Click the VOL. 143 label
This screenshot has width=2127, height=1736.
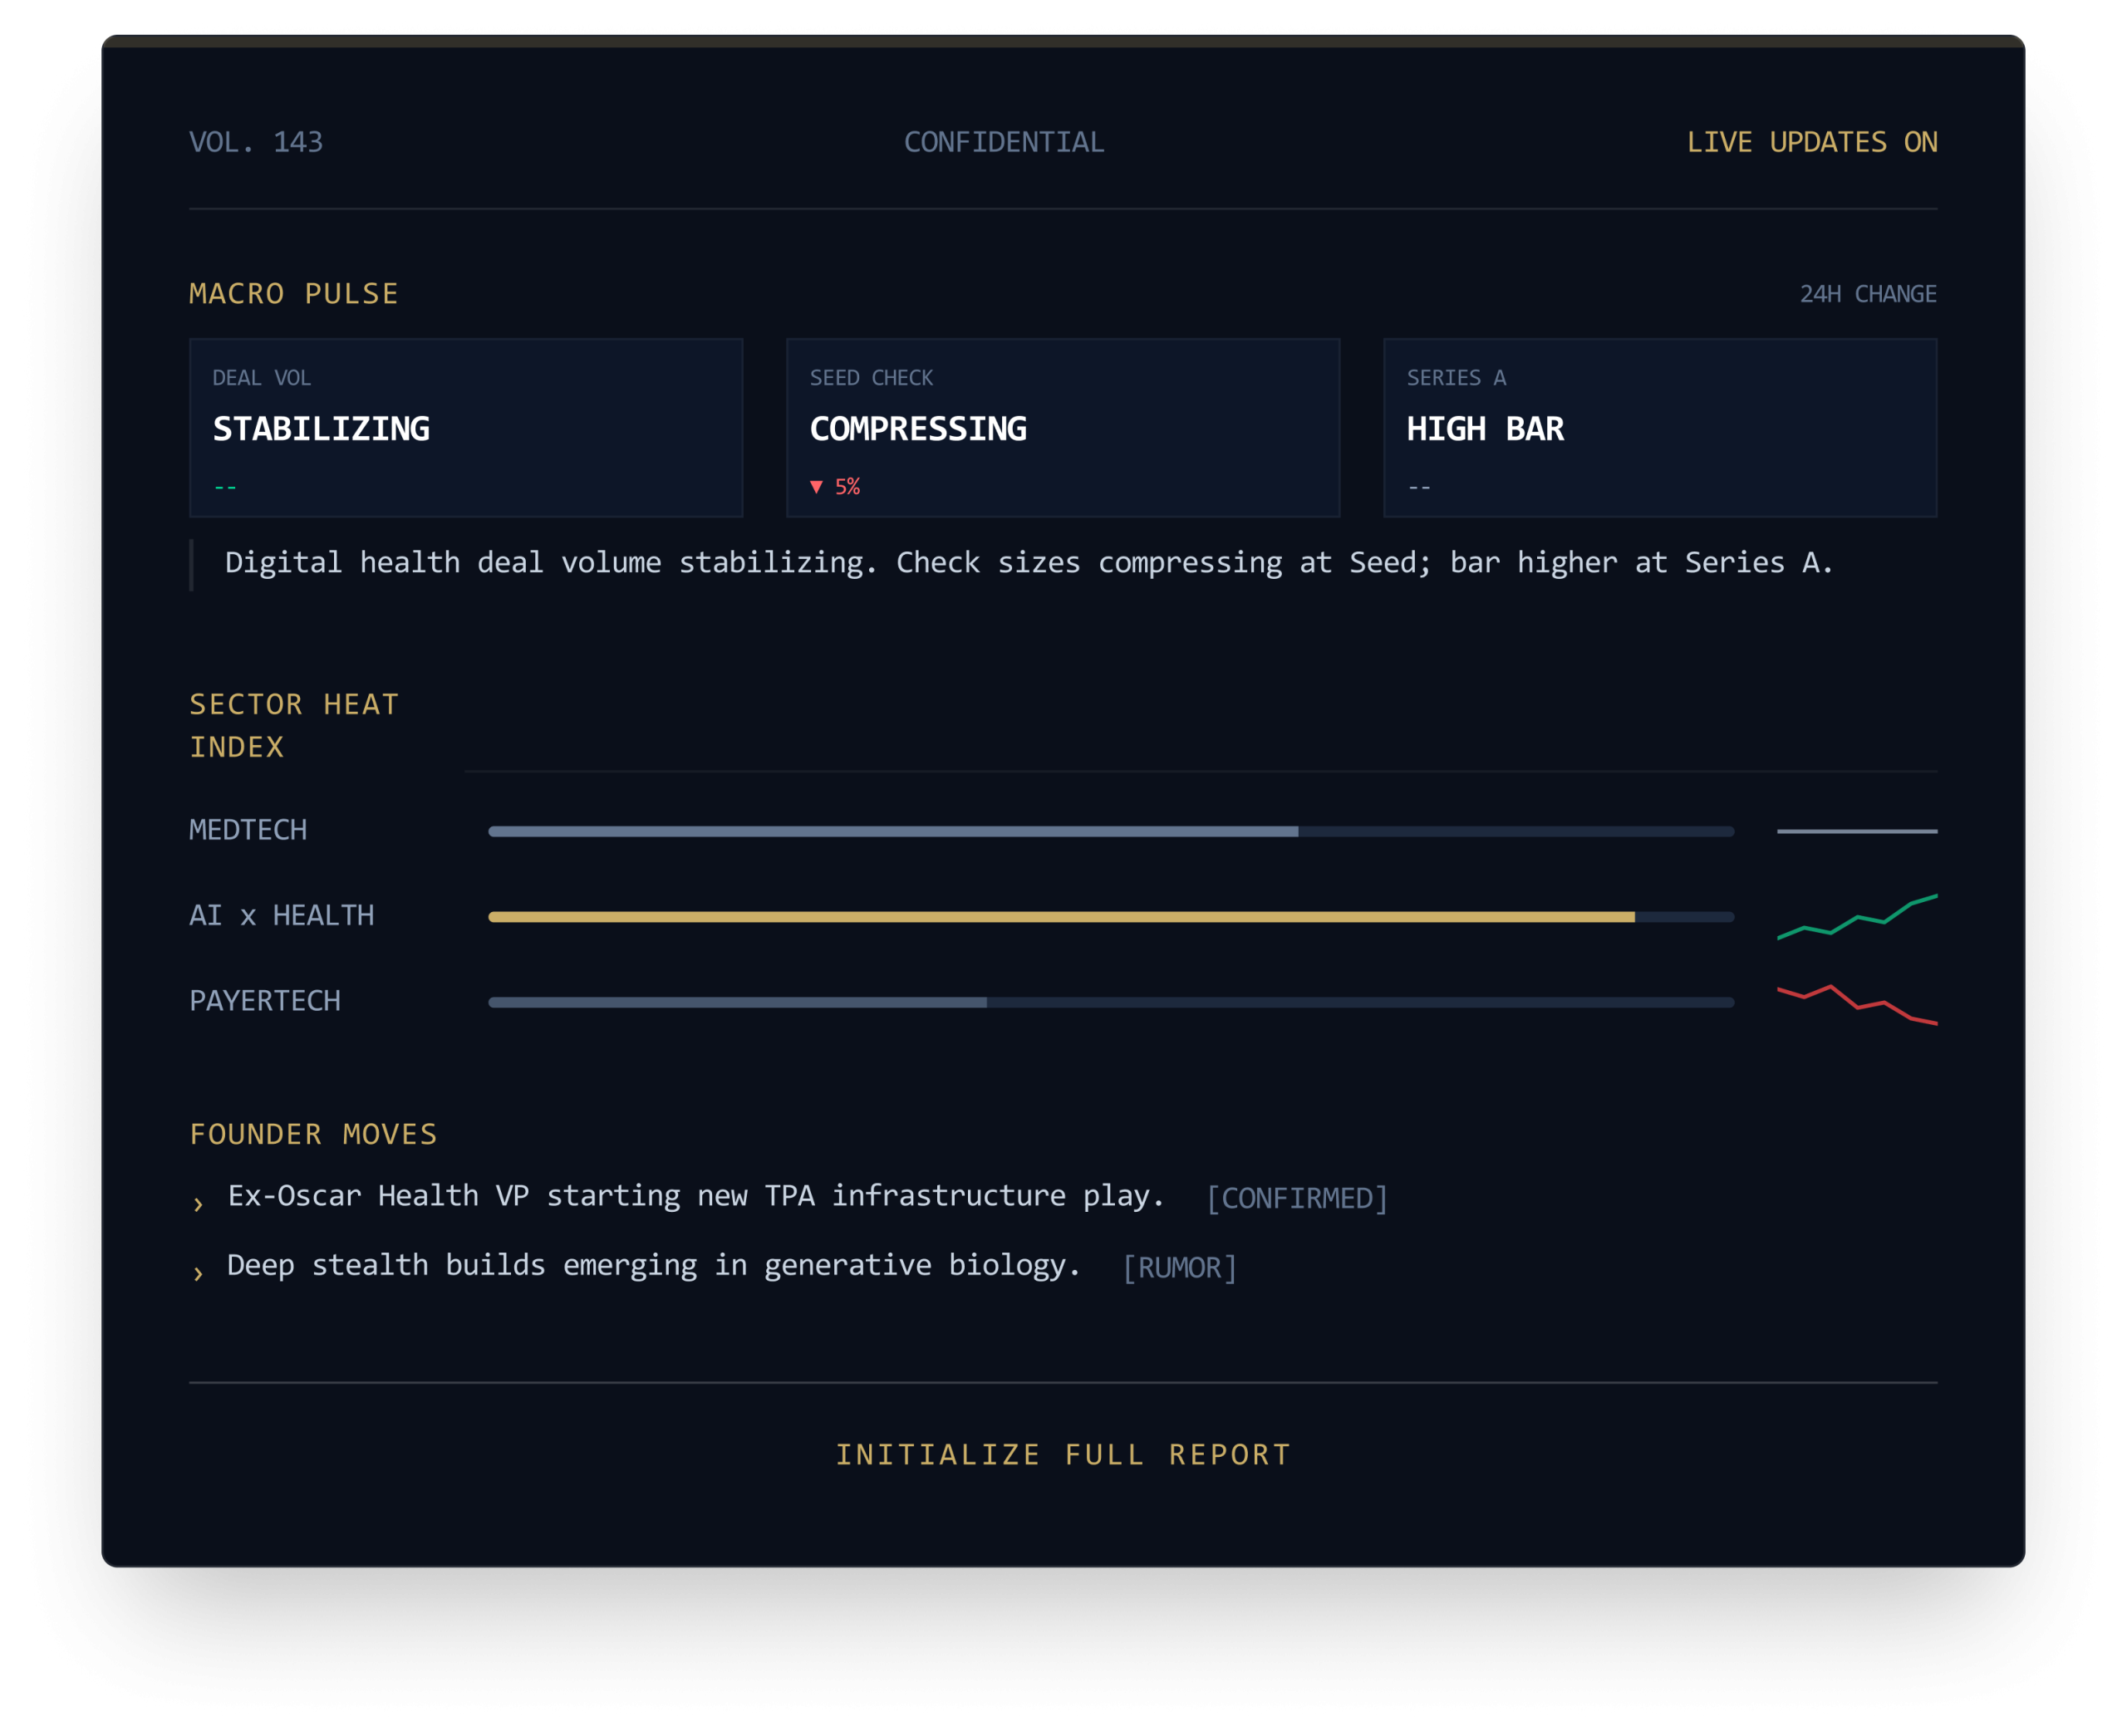256,142
